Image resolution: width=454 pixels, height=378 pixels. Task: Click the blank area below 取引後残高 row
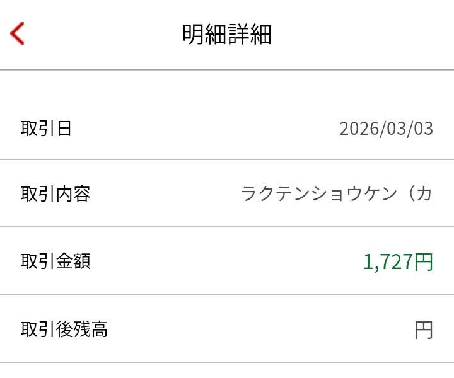227,371
